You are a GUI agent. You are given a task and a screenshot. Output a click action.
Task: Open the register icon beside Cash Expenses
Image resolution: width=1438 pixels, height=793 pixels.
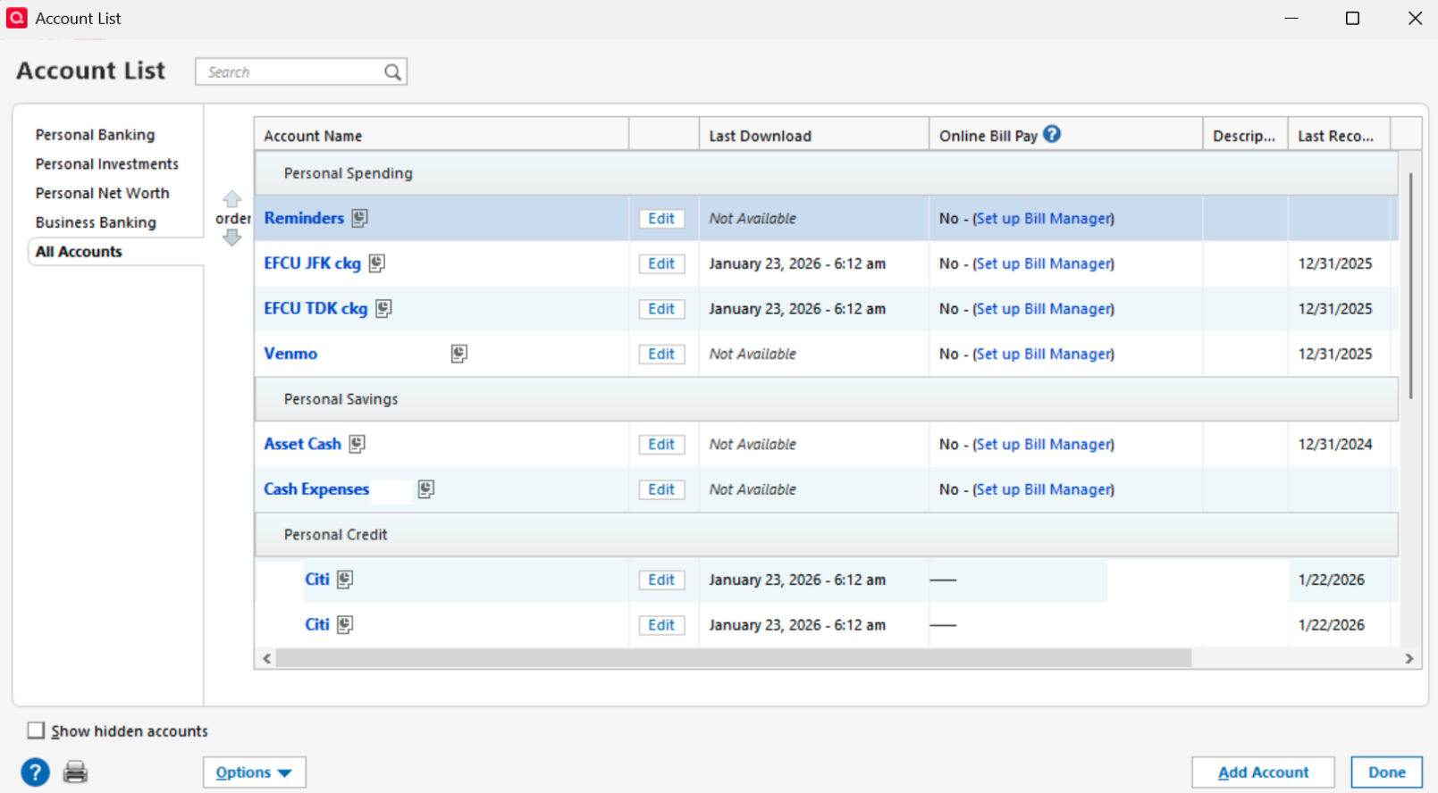426,489
